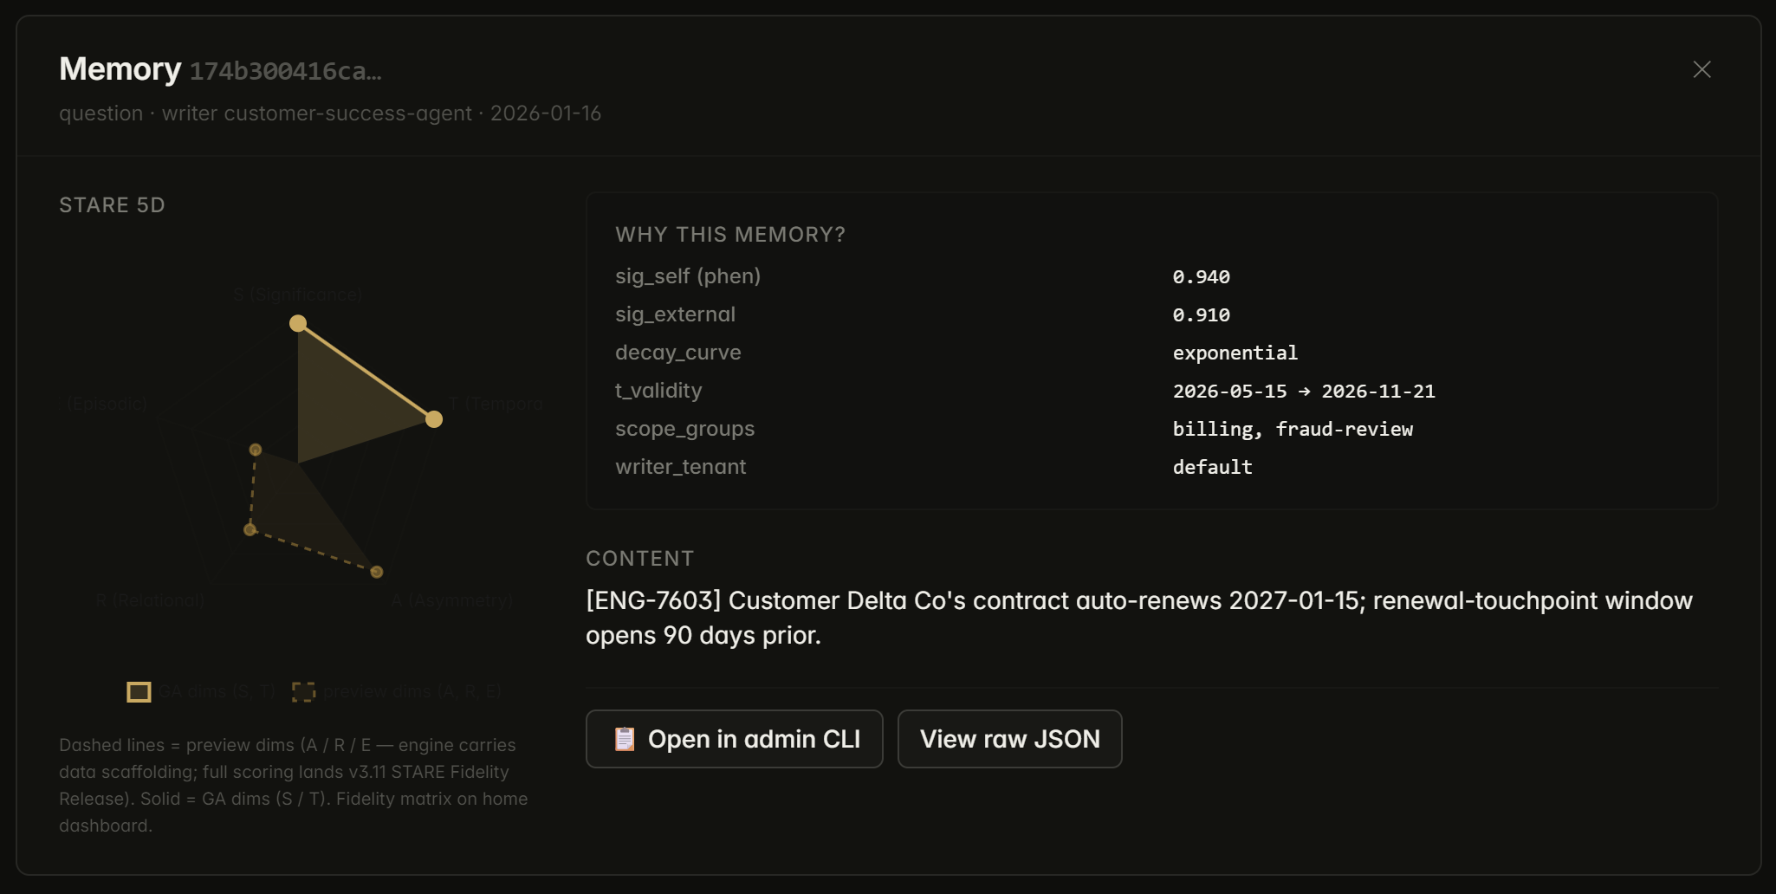Close the Memory detail dialog
Image resolution: width=1776 pixels, height=894 pixels.
tap(1701, 69)
